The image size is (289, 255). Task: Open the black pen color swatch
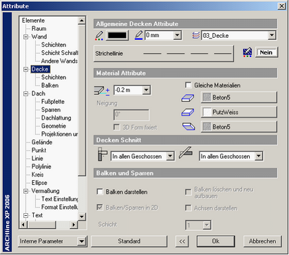[117, 36]
